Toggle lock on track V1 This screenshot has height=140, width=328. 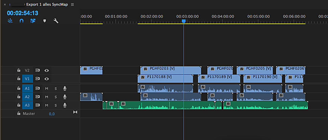click(19, 79)
